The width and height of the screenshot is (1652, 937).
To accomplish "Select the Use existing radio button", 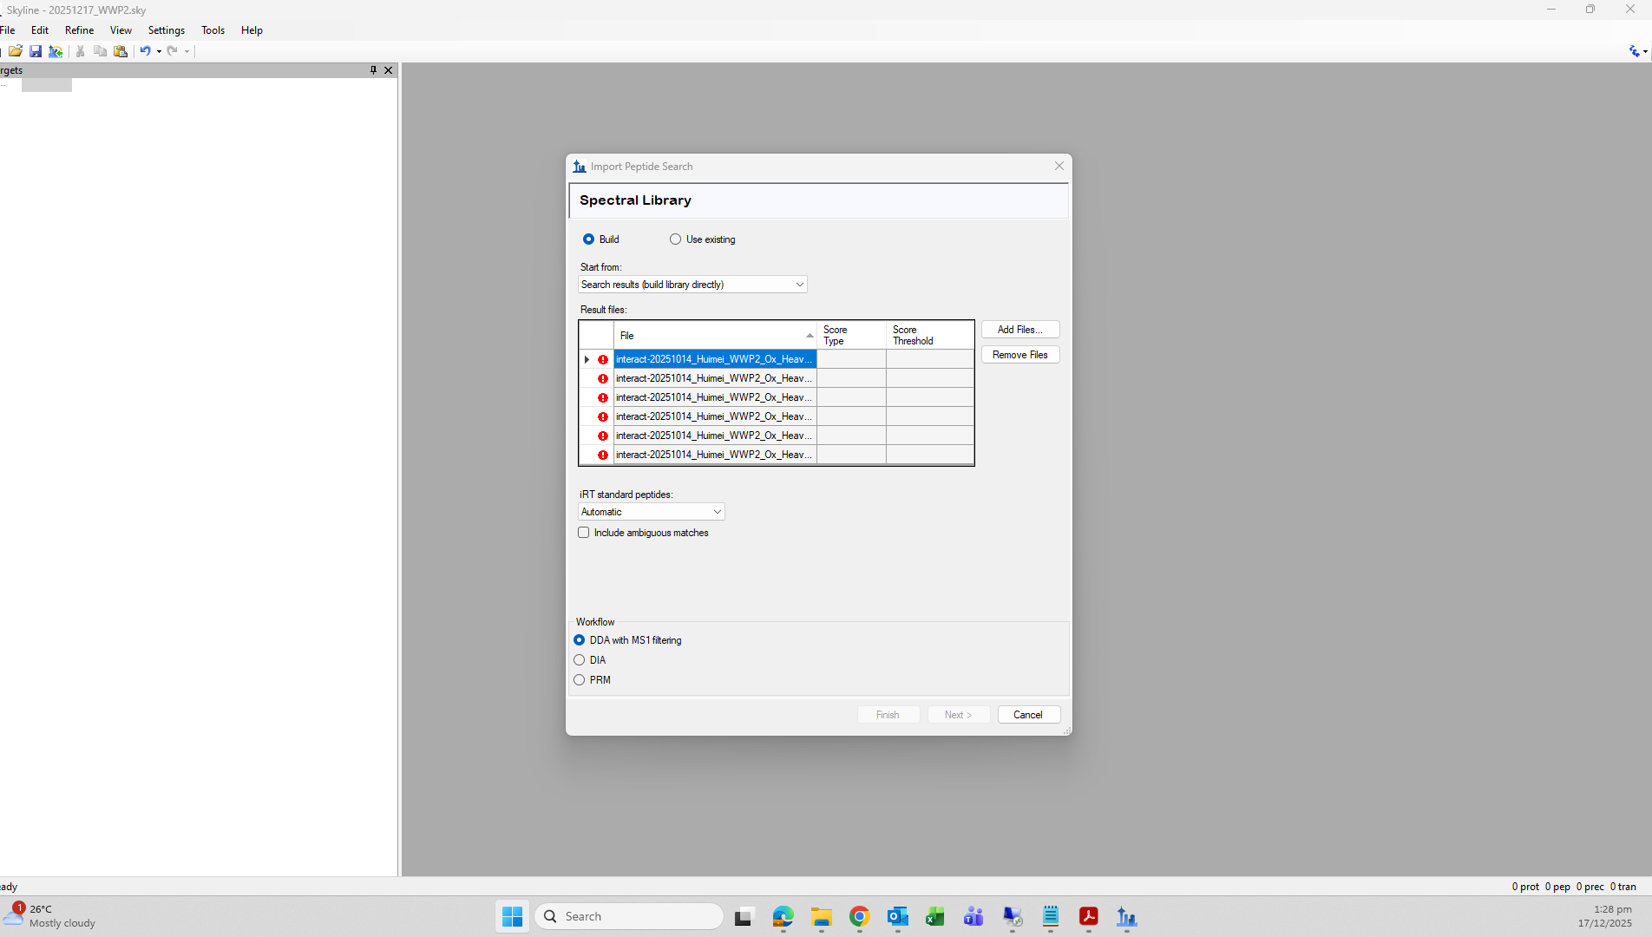I will pos(675,239).
